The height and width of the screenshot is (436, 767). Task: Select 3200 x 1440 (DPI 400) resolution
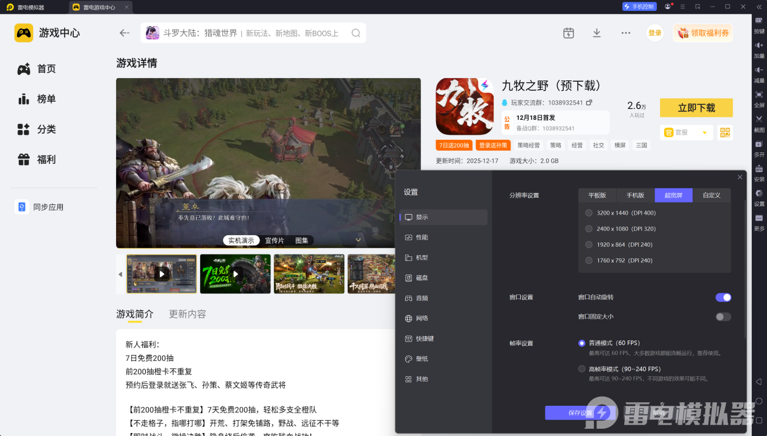pos(589,213)
